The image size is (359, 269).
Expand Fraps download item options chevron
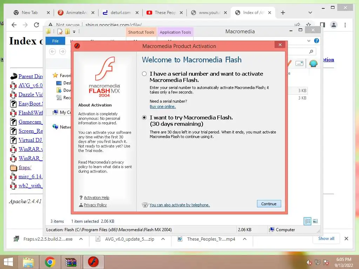[x=81, y=239]
